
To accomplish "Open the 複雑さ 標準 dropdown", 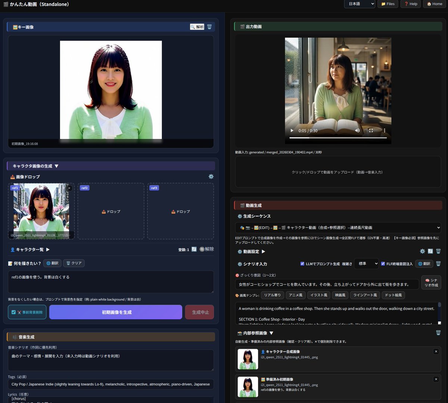I will (x=366, y=264).
